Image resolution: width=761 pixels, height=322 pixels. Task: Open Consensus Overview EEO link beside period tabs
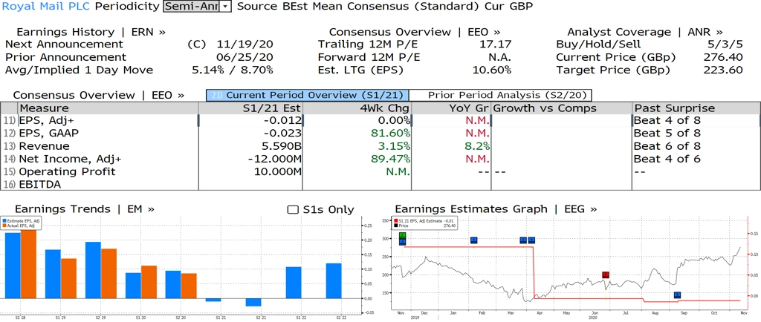(x=99, y=95)
